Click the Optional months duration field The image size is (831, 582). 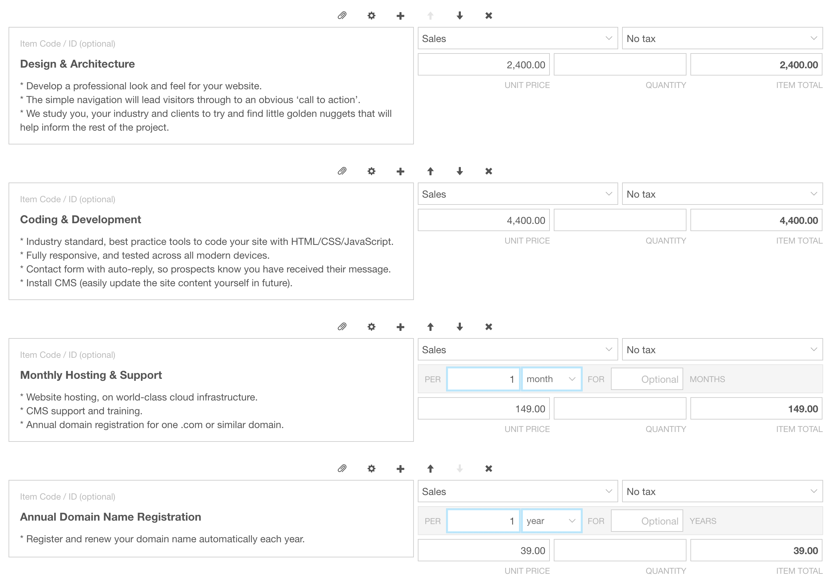647,379
